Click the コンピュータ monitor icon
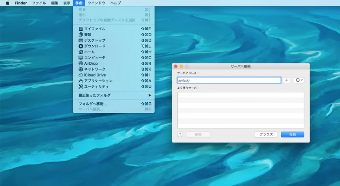 81,57
